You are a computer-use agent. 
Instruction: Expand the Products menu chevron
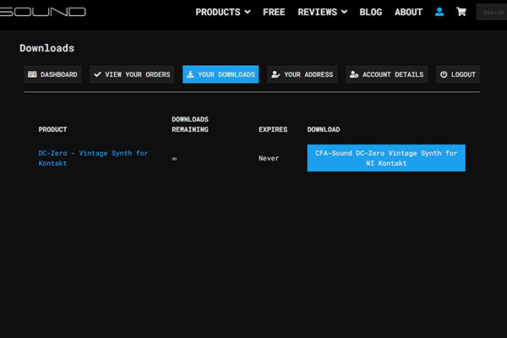pyautogui.click(x=248, y=12)
